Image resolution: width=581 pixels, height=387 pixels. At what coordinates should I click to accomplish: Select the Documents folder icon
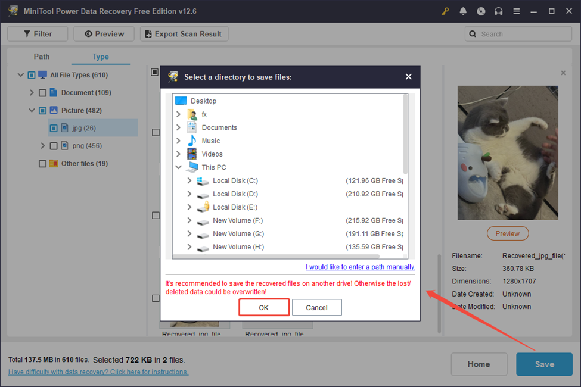192,127
